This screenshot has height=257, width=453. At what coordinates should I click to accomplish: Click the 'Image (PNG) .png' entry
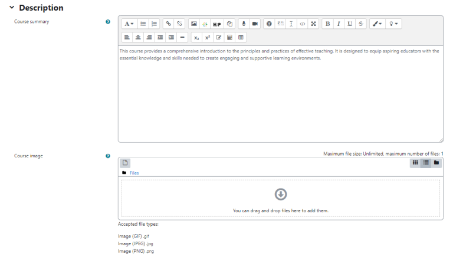click(136, 251)
